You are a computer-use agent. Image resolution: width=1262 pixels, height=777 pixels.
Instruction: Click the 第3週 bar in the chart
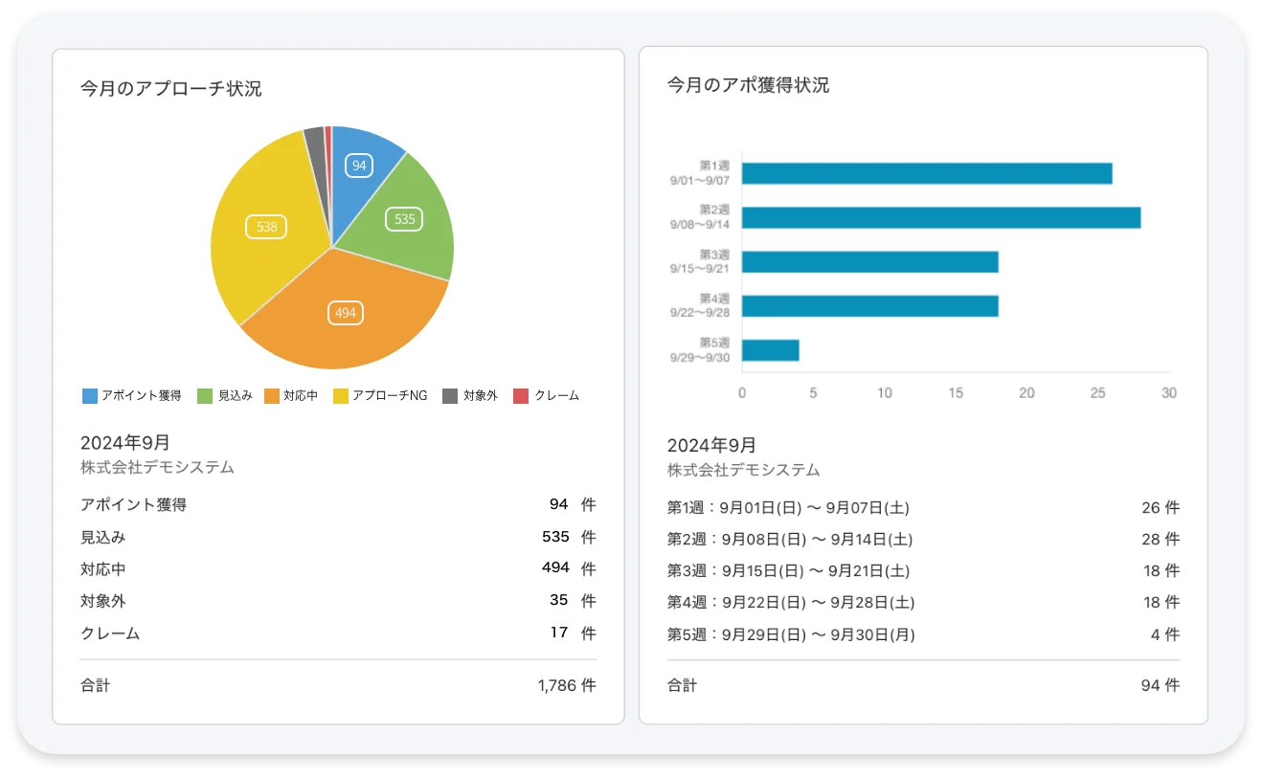[870, 262]
